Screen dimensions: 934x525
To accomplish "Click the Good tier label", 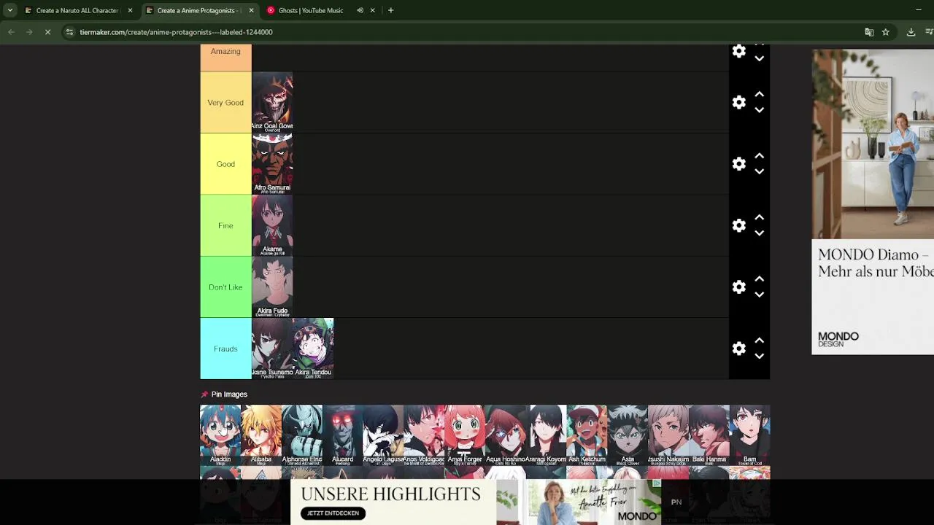I will pos(225,164).
